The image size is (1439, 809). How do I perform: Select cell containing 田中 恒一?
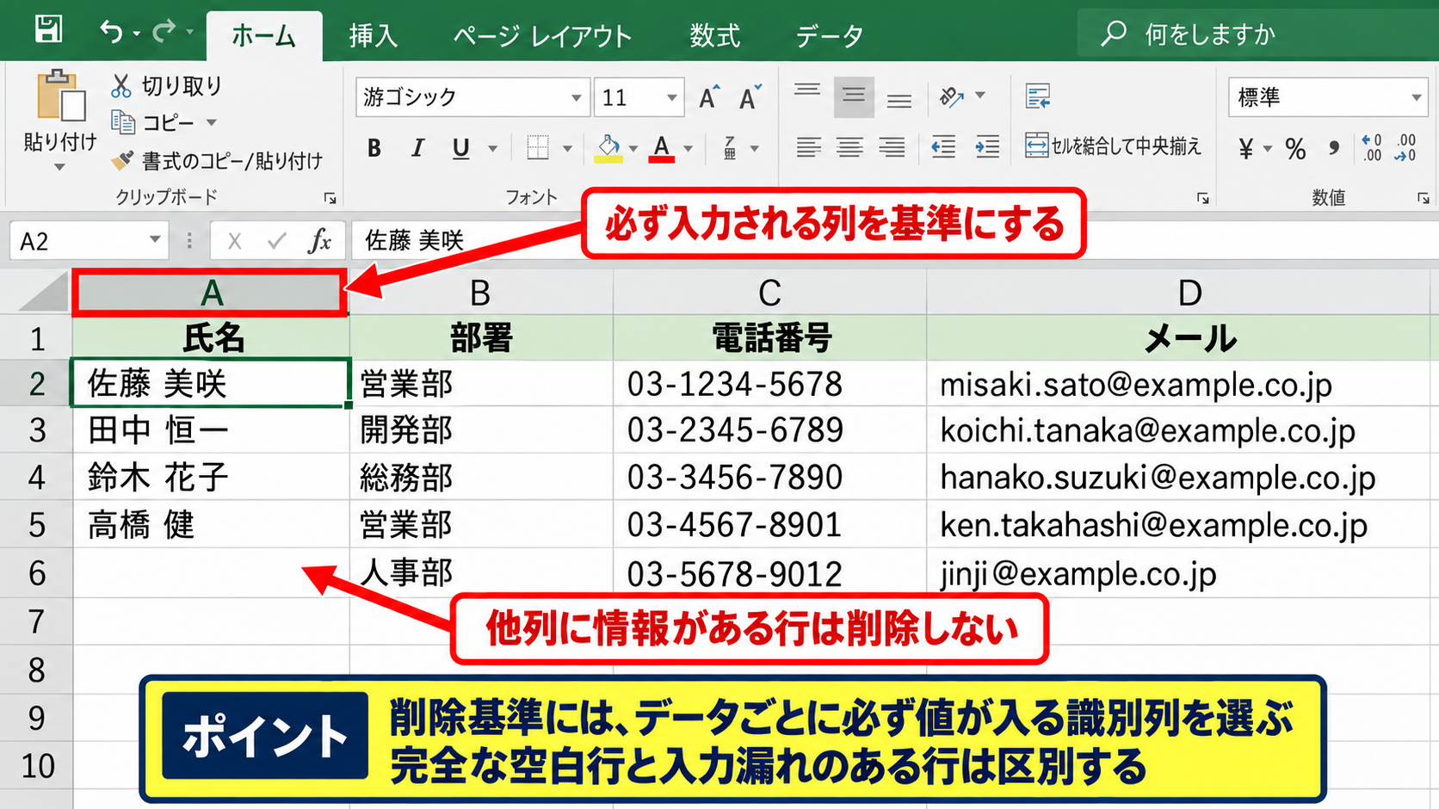pyautogui.click(x=211, y=429)
